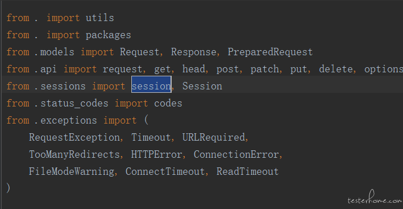Click the ReadTimeout exception name
This screenshot has width=403, height=209.
(x=247, y=171)
